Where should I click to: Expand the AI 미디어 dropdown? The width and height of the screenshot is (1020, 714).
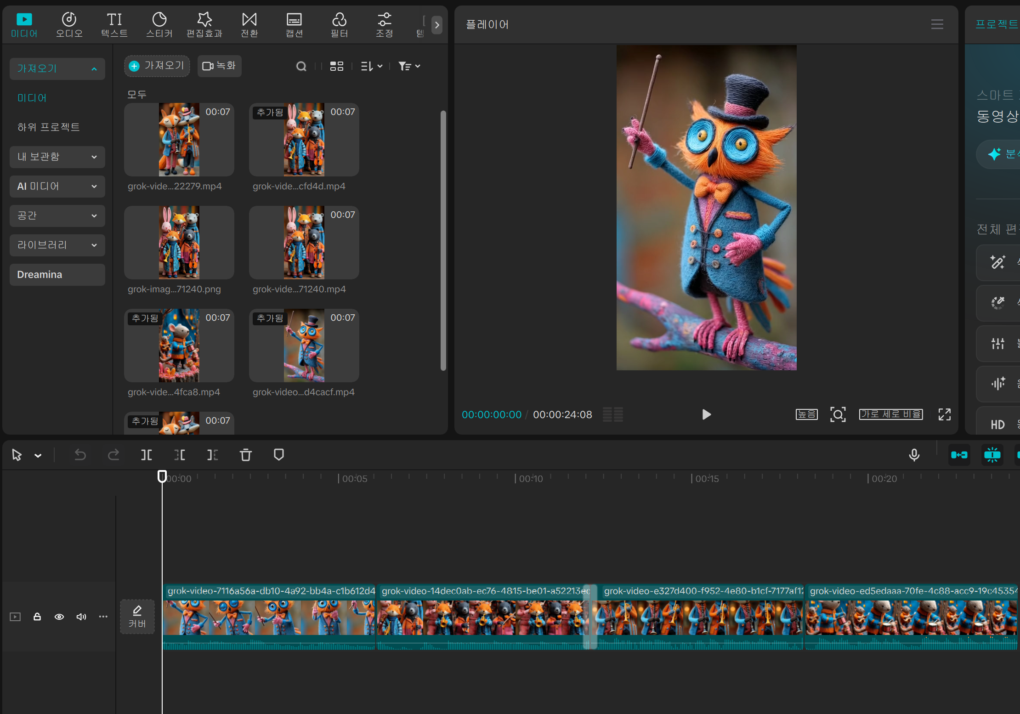point(57,186)
